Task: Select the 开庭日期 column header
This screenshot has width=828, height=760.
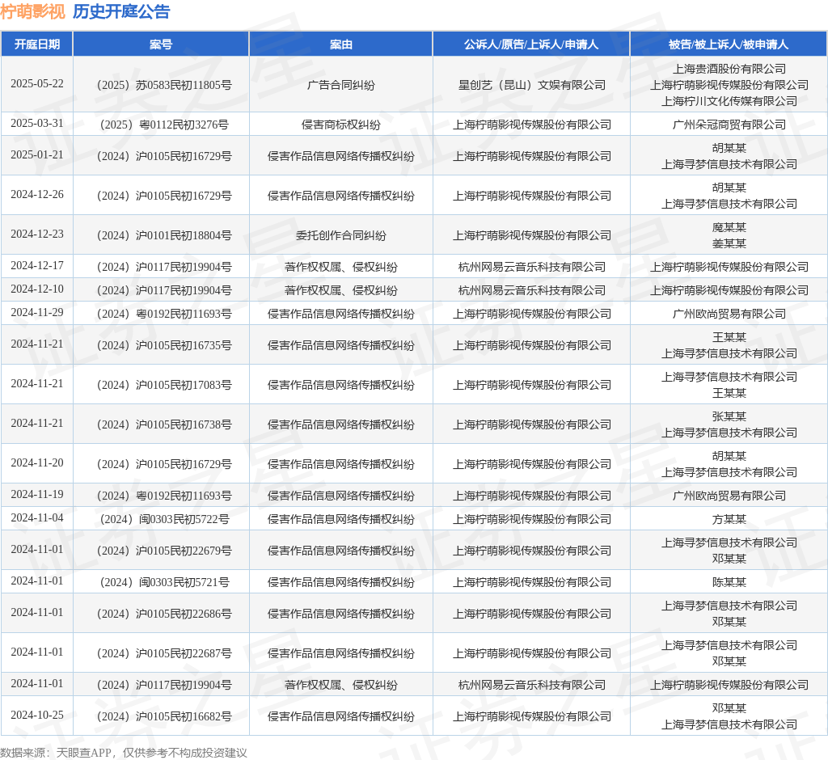Action: click(37, 44)
